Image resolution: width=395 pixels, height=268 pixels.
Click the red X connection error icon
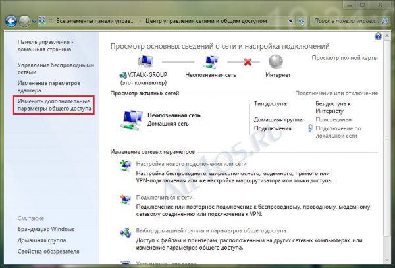click(x=248, y=60)
